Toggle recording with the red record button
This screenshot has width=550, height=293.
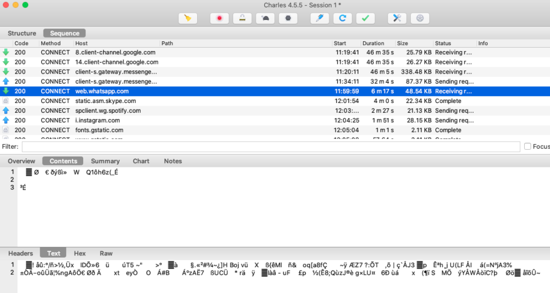point(220,18)
